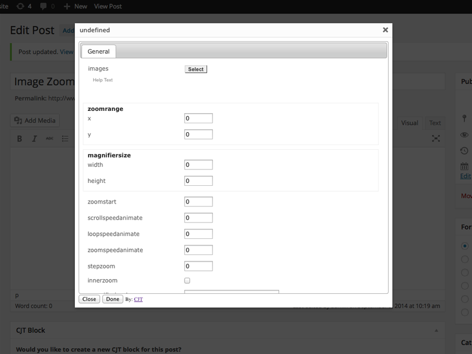Viewport: 472px width, 354px height.
Task: Select the first Format radio button
Action: pos(465,245)
